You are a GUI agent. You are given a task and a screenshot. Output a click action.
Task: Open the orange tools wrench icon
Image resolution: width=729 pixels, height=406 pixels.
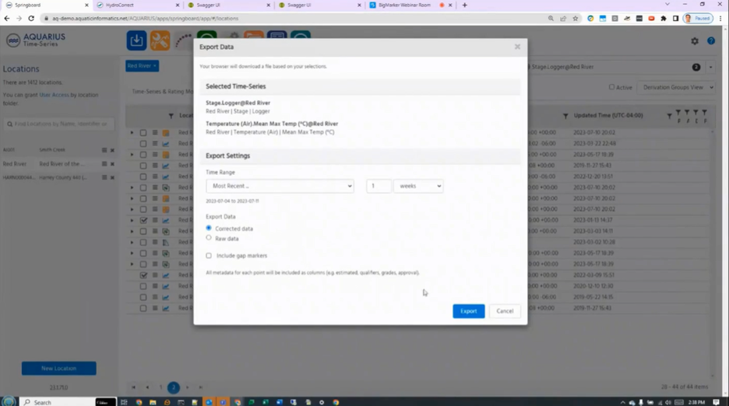(x=160, y=40)
